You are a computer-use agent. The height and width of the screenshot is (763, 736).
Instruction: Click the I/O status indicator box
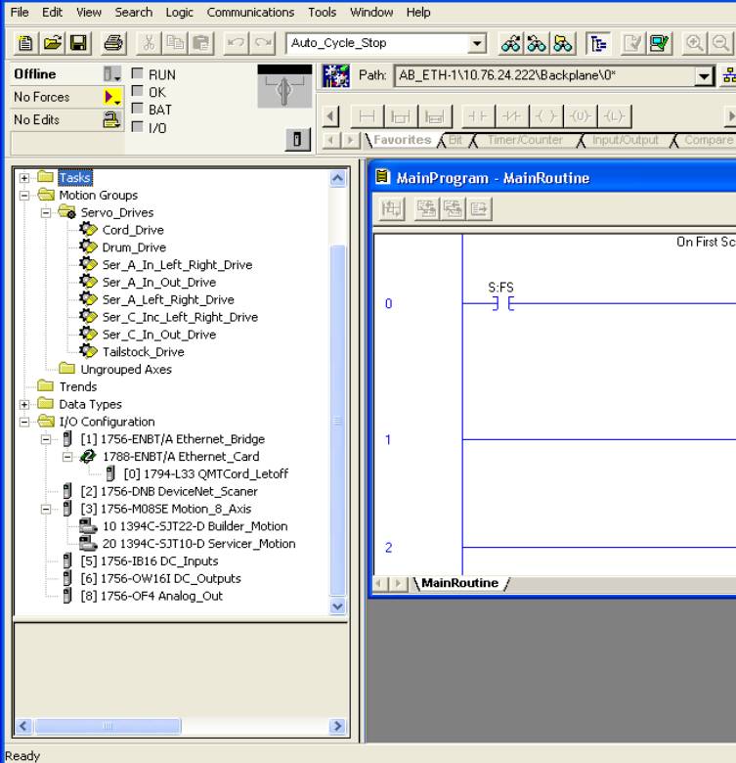(137, 128)
